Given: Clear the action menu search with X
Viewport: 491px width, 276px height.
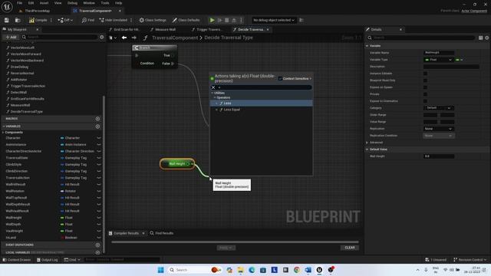Looking at the screenshot, I should (213, 87).
